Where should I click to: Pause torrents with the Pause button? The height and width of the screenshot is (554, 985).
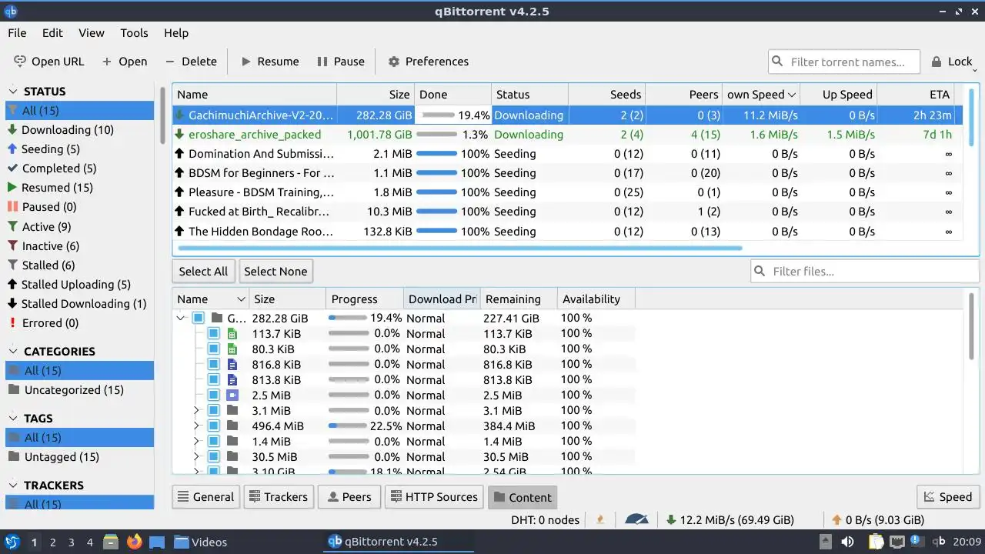pos(340,62)
